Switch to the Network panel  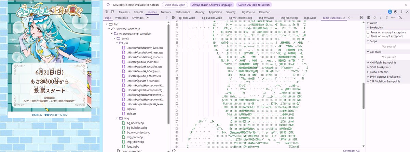pos(166,12)
